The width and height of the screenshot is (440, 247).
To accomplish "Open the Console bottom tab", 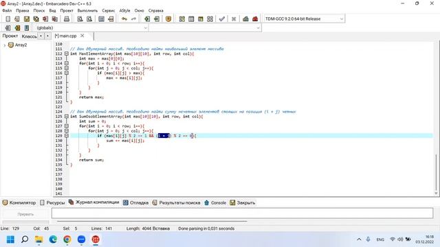I will (x=215, y=203).
